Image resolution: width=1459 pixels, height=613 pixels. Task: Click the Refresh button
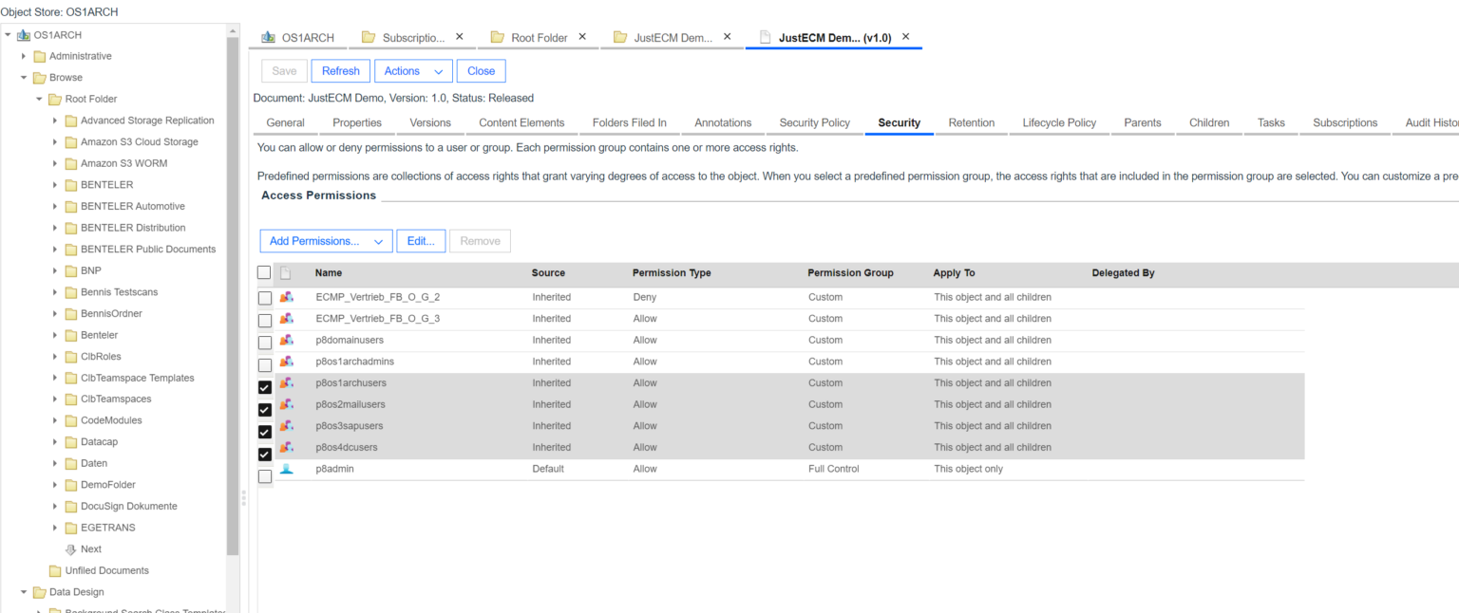coord(341,70)
